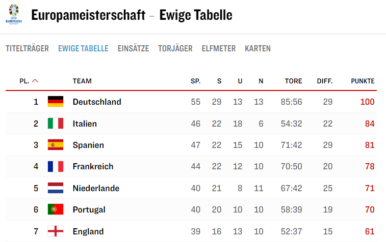Click the Portugal flag icon
This screenshot has height=242, width=386.
(x=56, y=209)
